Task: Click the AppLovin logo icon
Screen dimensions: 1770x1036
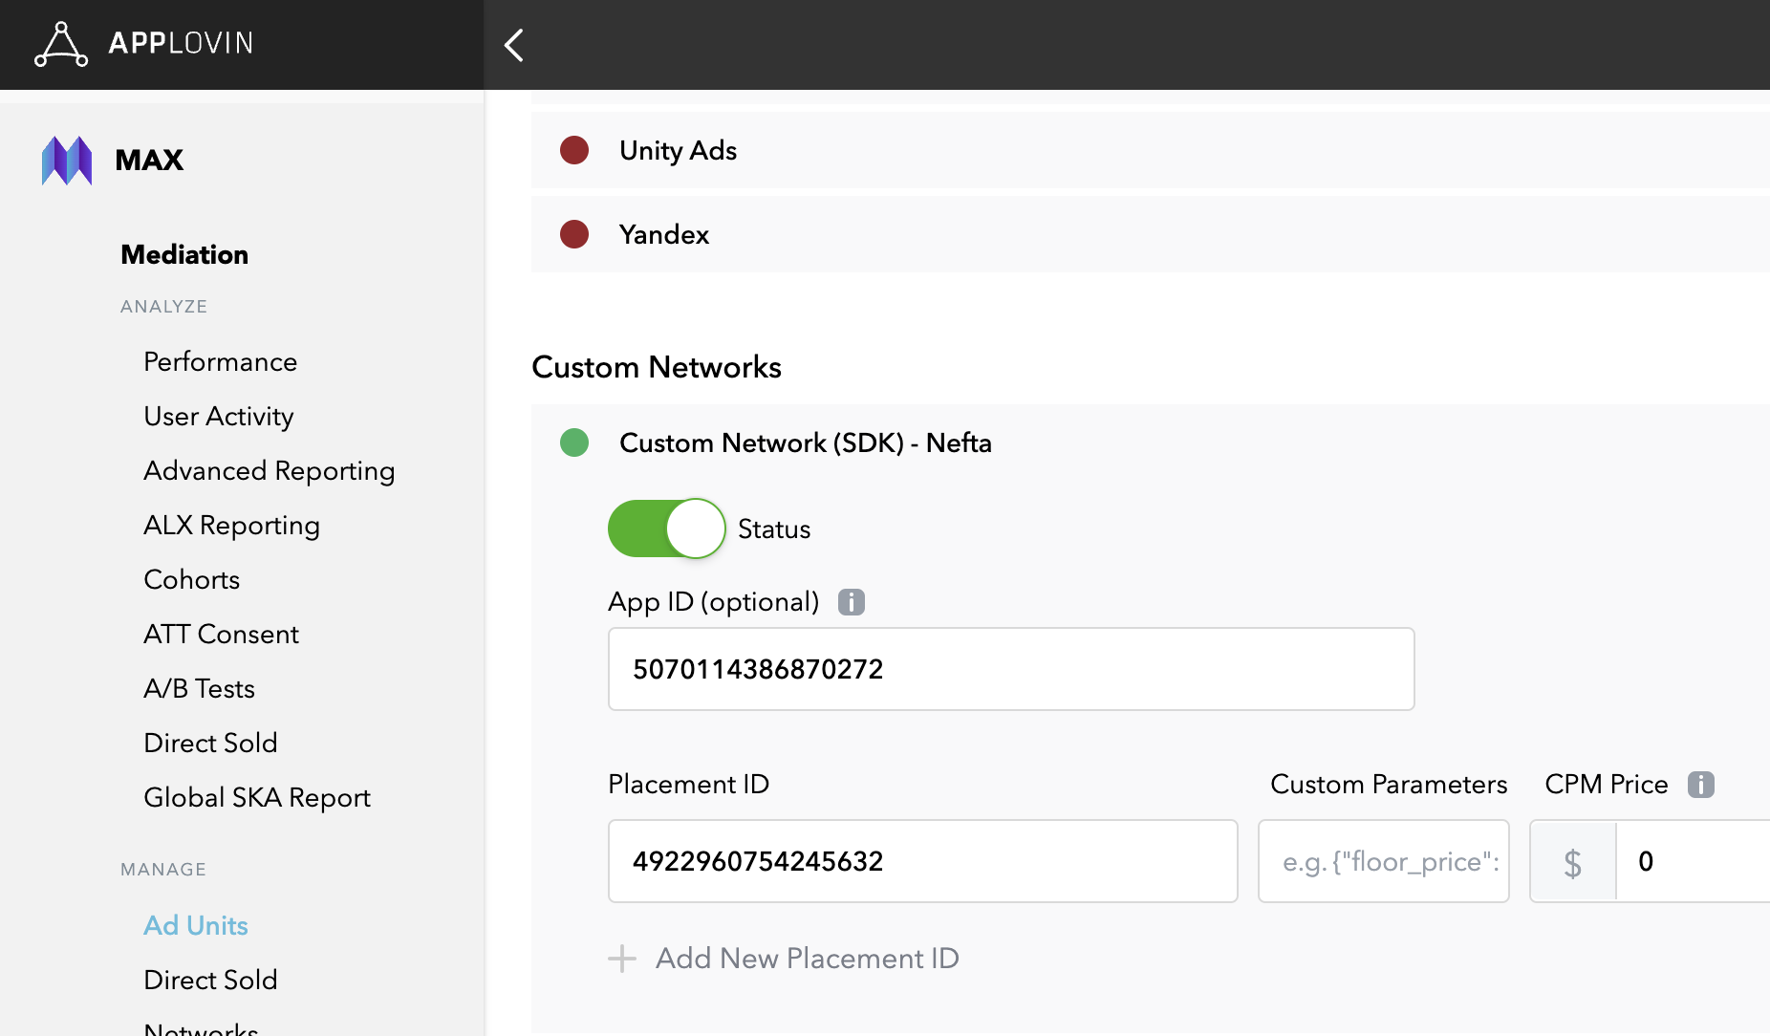Action: tap(61, 44)
